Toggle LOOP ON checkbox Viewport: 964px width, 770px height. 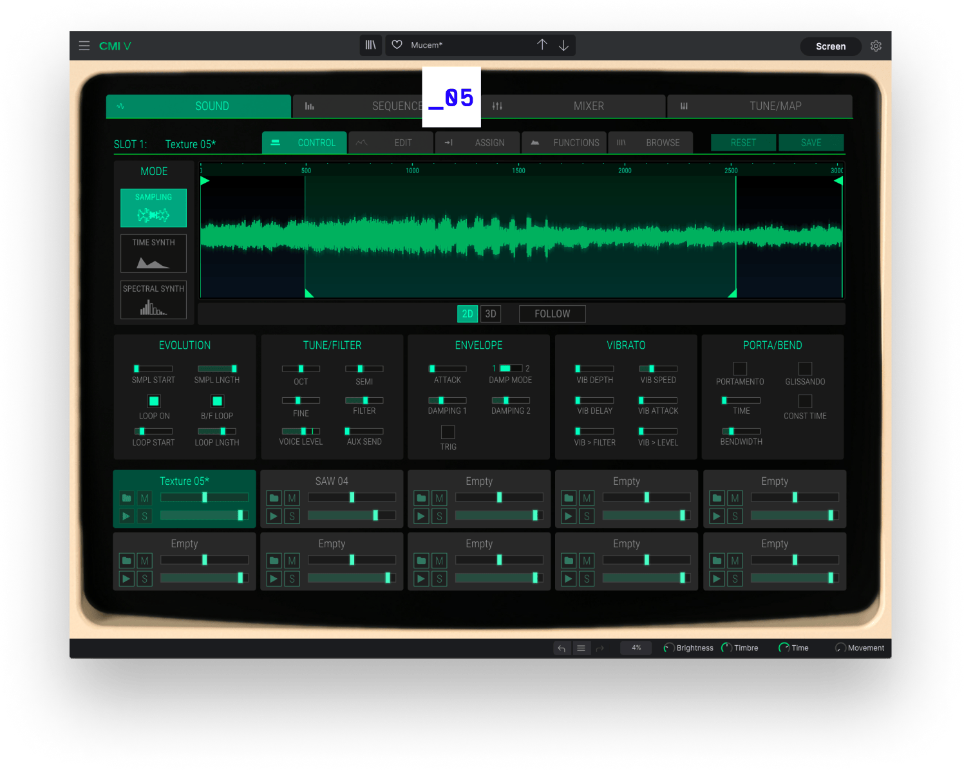pyautogui.click(x=154, y=401)
